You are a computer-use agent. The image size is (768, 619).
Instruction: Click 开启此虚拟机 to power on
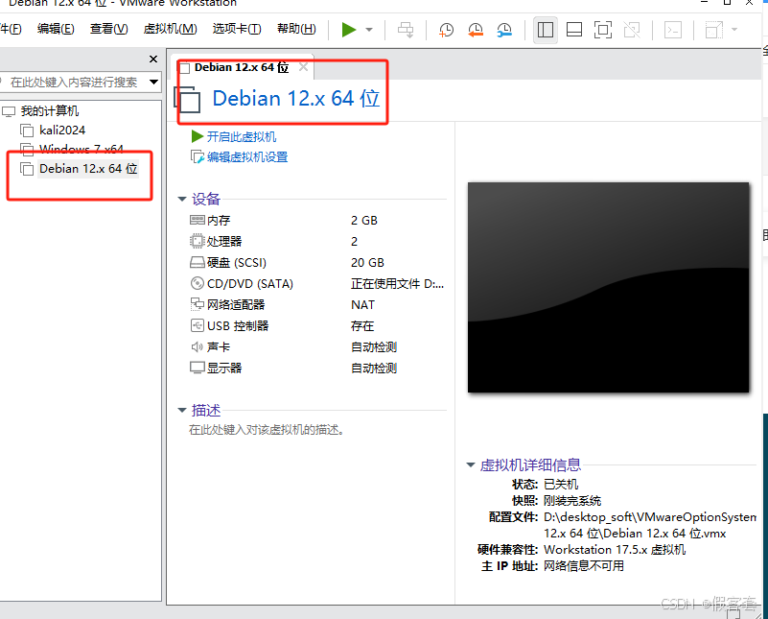click(241, 136)
